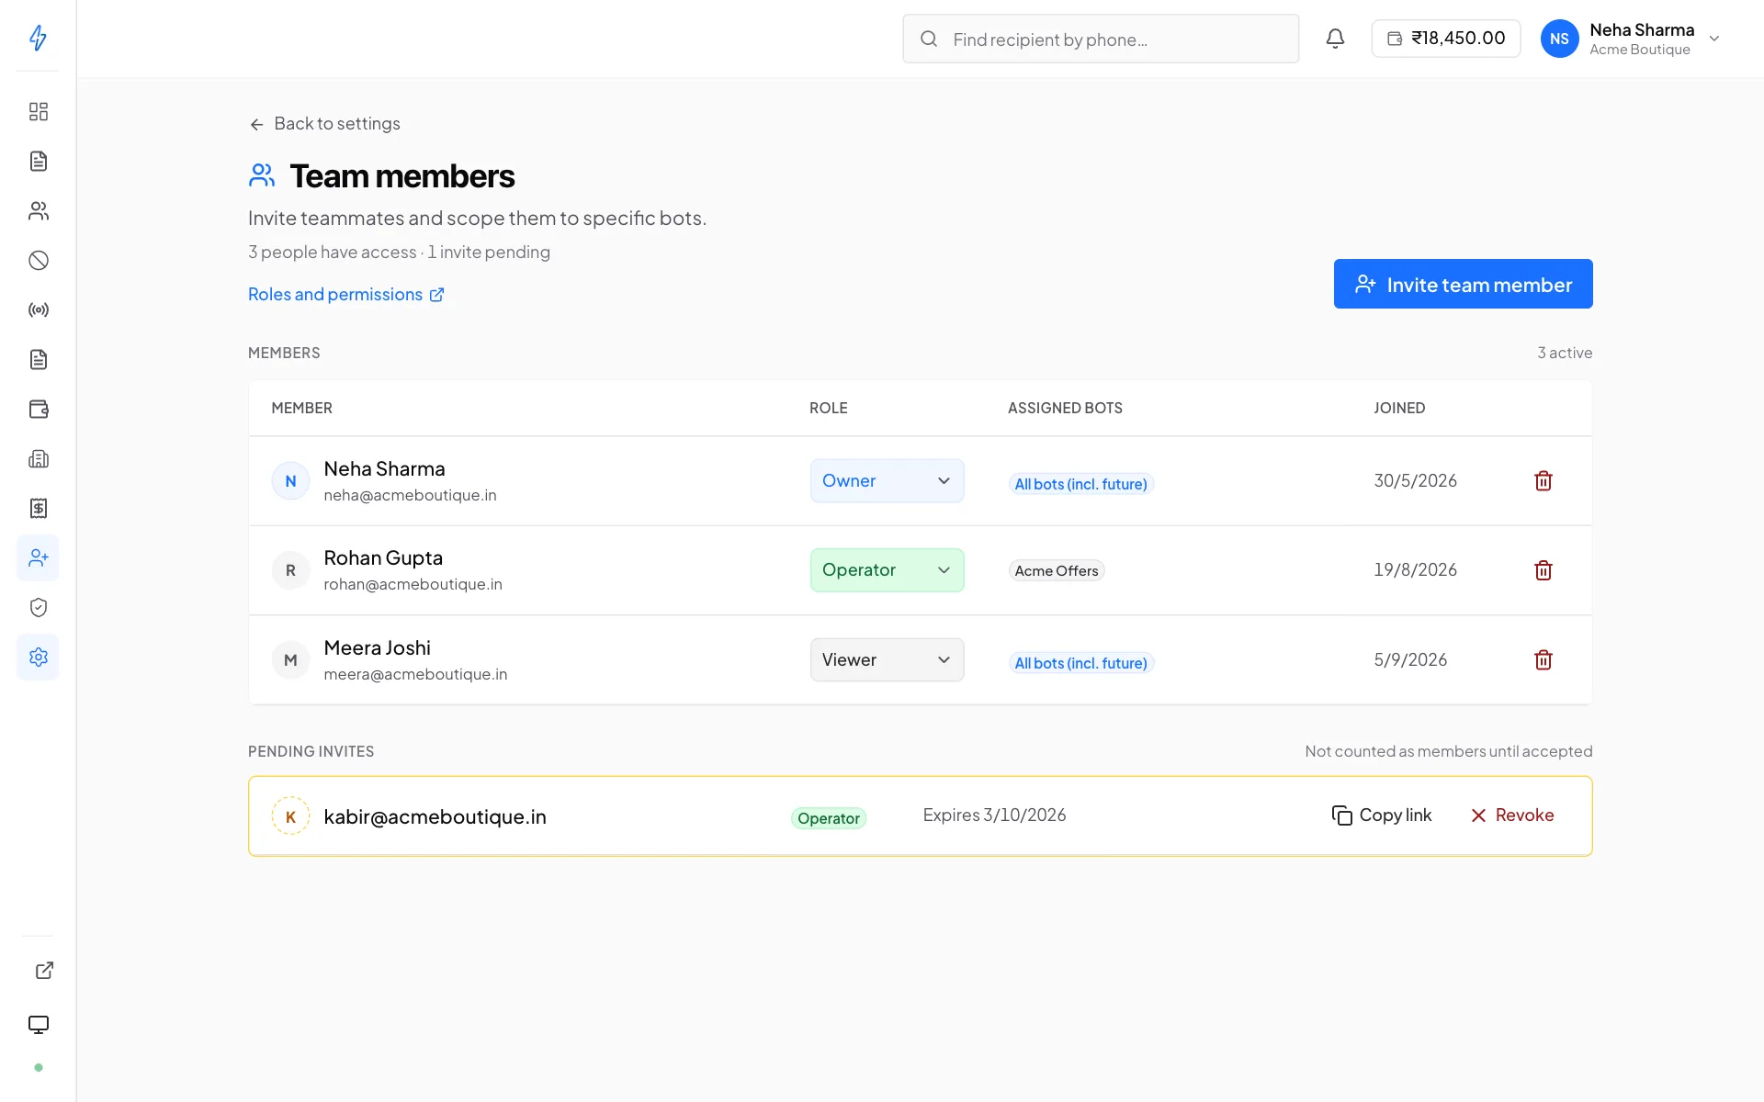Focus the Find recipient by phone search
Viewport: 1764px width, 1102px height.
click(x=1101, y=39)
